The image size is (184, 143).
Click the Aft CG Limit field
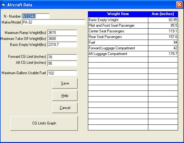click(62, 63)
